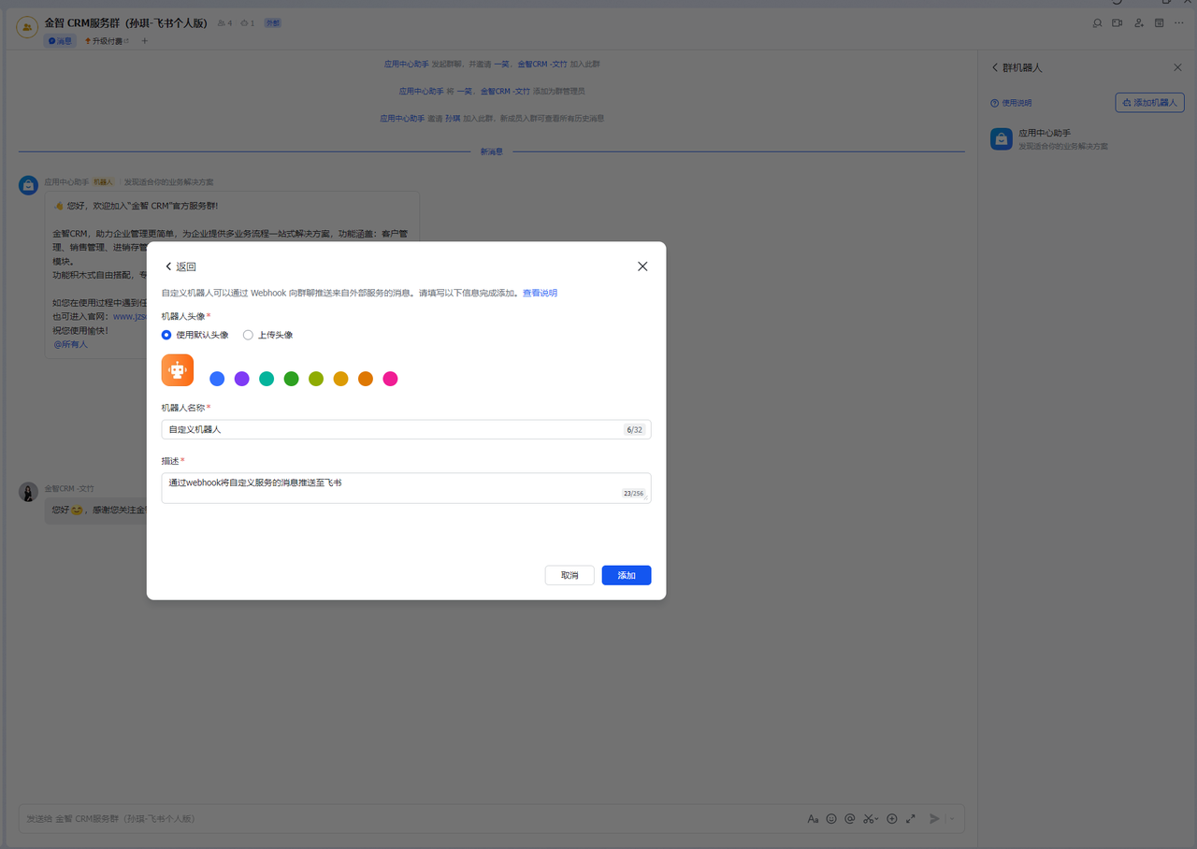
Task: Open the 查看说明 link
Action: point(540,293)
